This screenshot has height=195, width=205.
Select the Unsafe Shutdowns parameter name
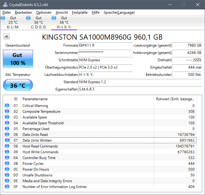pyautogui.click(x=37, y=175)
